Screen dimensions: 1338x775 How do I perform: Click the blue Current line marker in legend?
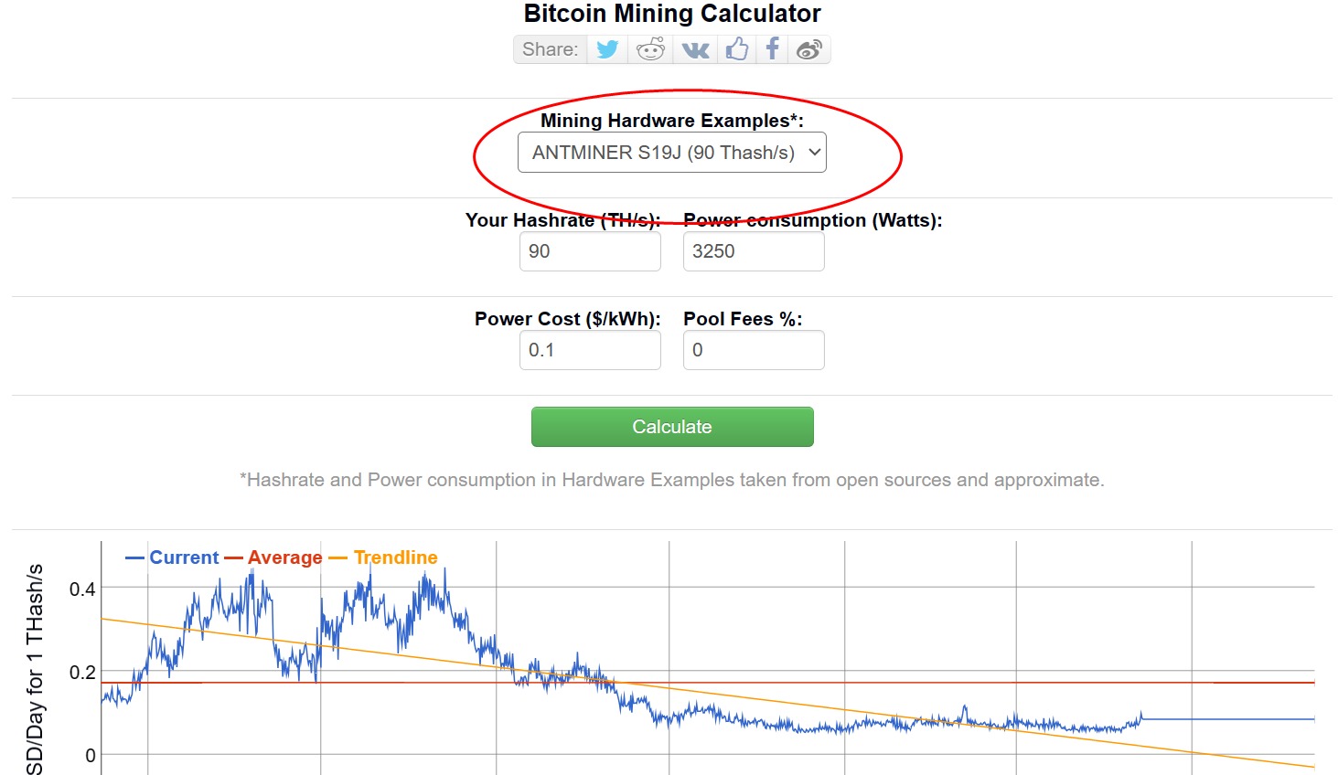coord(133,557)
